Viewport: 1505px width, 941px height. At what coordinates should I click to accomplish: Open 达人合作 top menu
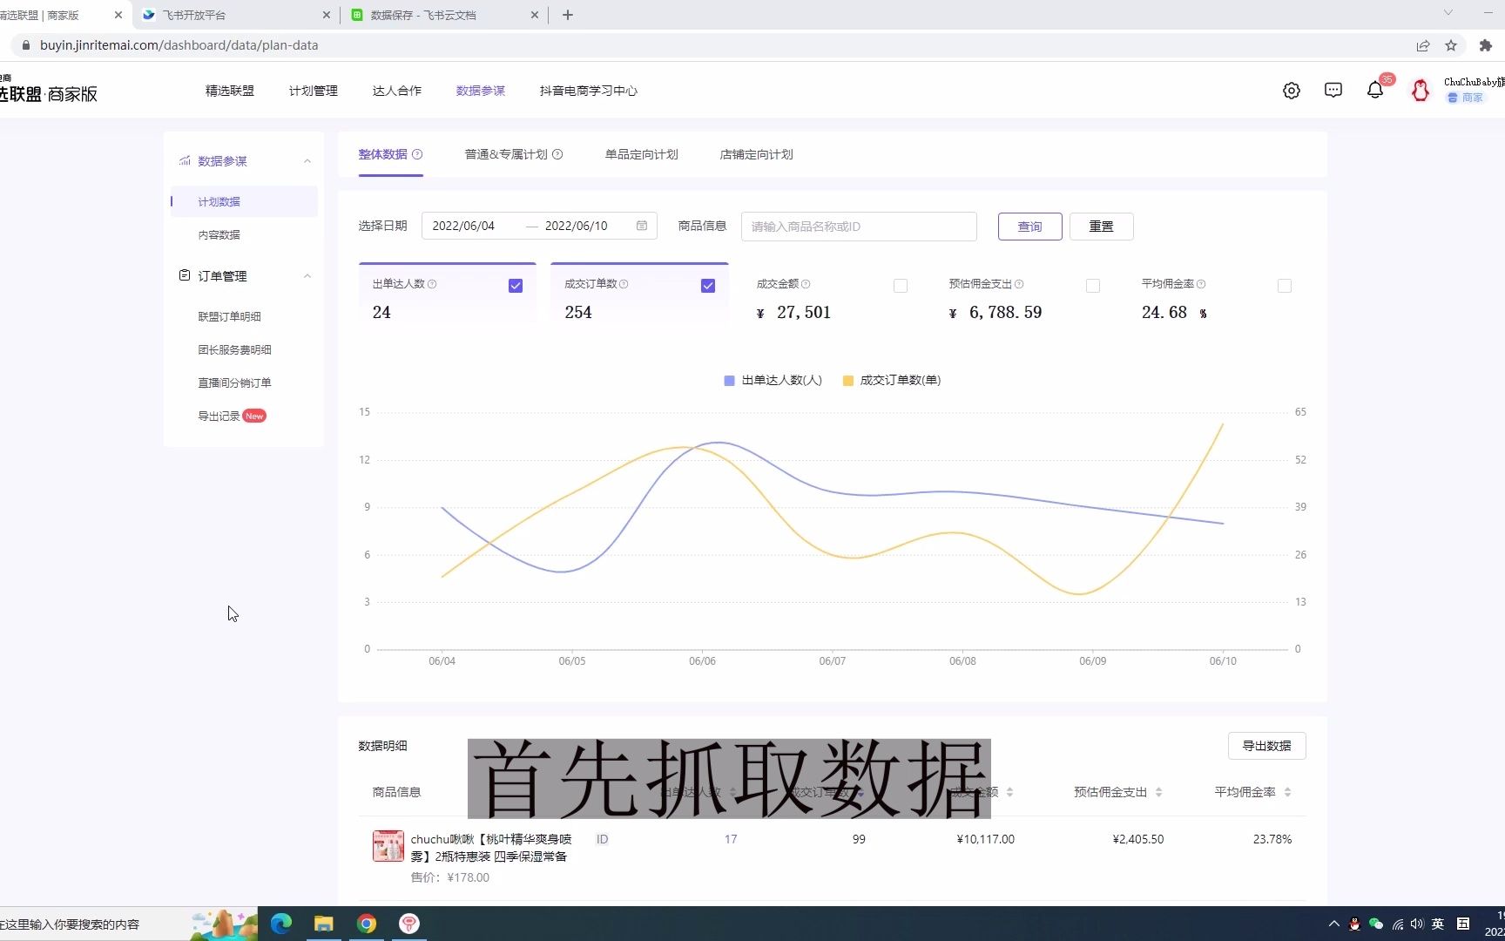click(397, 91)
